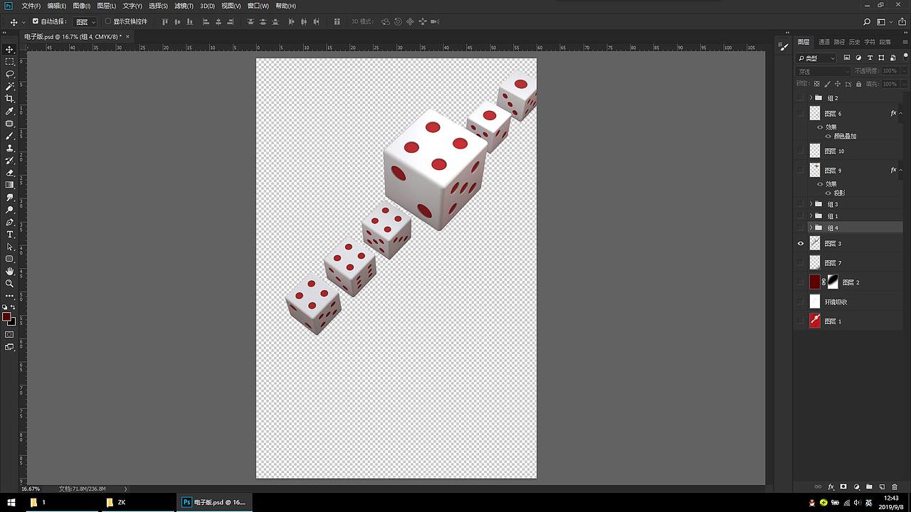This screenshot has height=512, width=911.
Task: Open the 文件(F) menu
Action: click(31, 6)
